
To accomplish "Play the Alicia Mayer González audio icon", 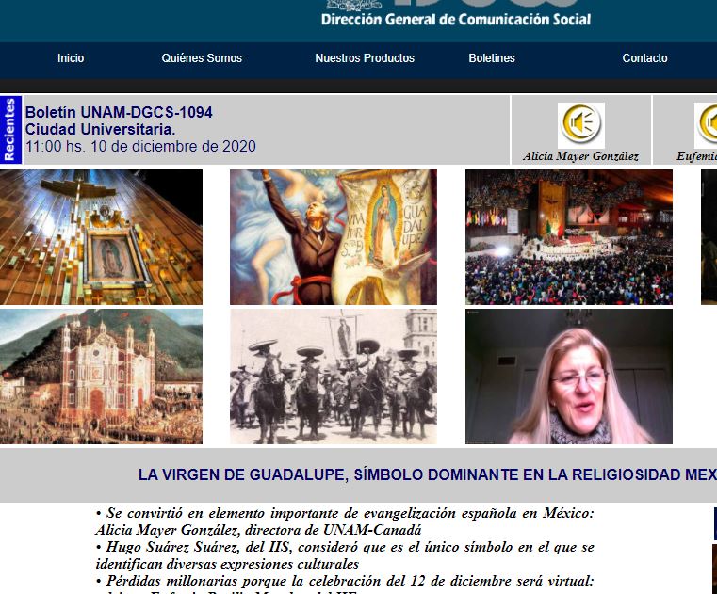I will pos(580,125).
